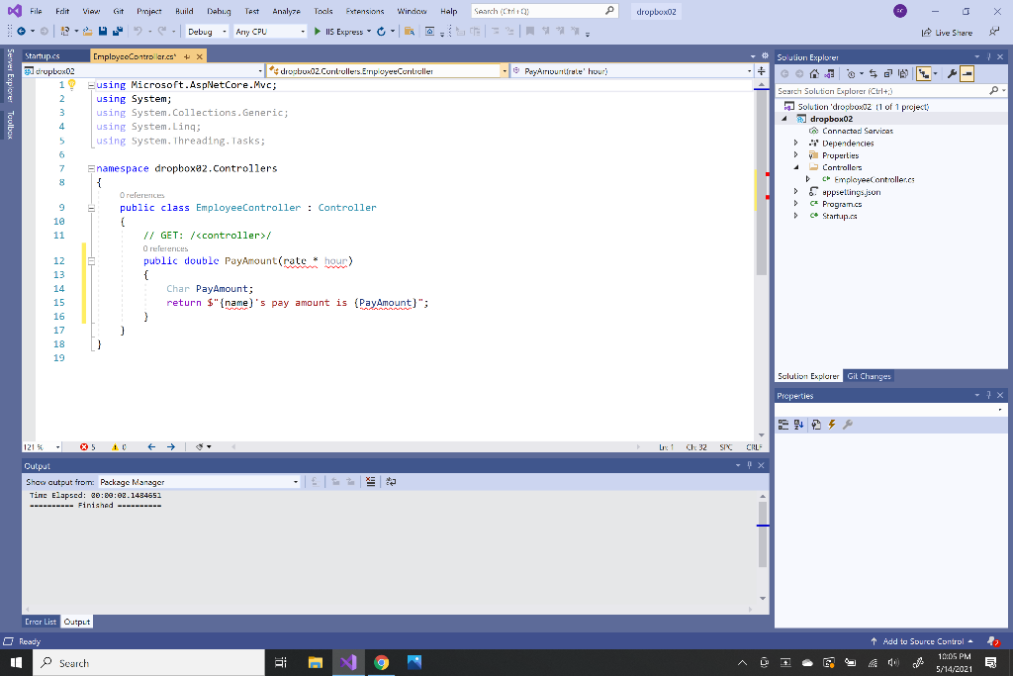Image resolution: width=1013 pixels, height=676 pixels.
Task: Click the lightbulb quick actions icon on line 1
Action: pyautogui.click(x=71, y=85)
